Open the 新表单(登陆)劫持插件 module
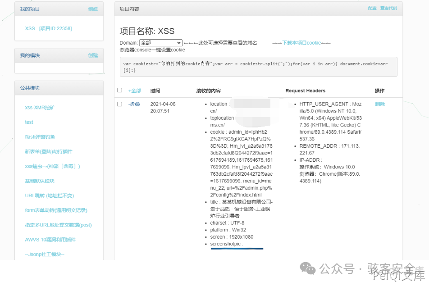The width and height of the screenshot is (429, 286). click(49, 151)
